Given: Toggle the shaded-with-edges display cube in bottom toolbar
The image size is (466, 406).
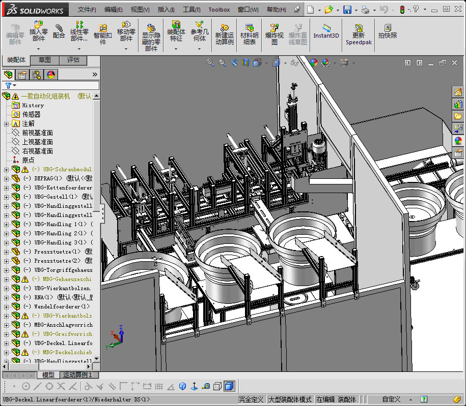Looking at the screenshot, I should [x=229, y=387].
